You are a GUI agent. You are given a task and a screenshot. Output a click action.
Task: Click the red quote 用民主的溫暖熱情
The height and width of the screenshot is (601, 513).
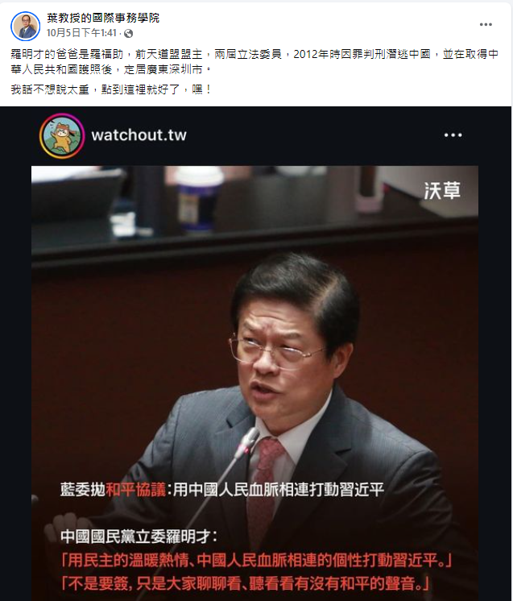click(x=257, y=561)
